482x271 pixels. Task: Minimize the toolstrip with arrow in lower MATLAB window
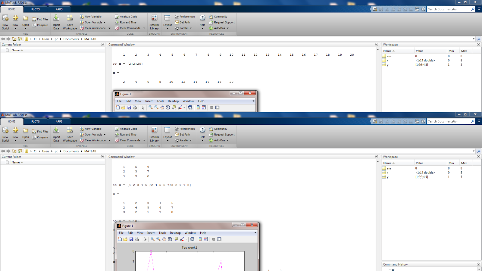479,121
